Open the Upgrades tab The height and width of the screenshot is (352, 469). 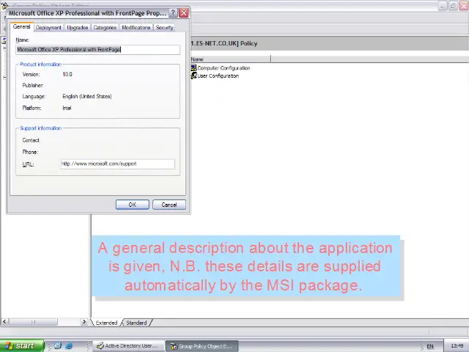pyautogui.click(x=77, y=28)
